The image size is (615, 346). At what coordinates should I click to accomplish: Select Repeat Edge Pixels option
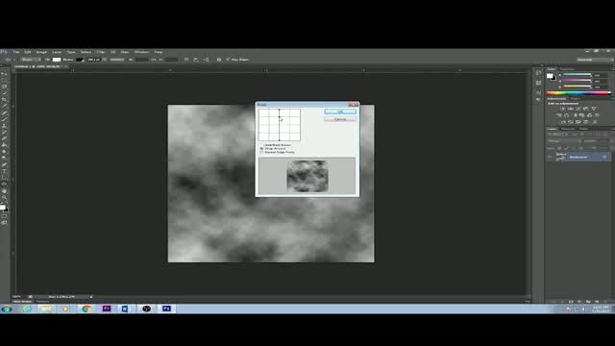262,152
